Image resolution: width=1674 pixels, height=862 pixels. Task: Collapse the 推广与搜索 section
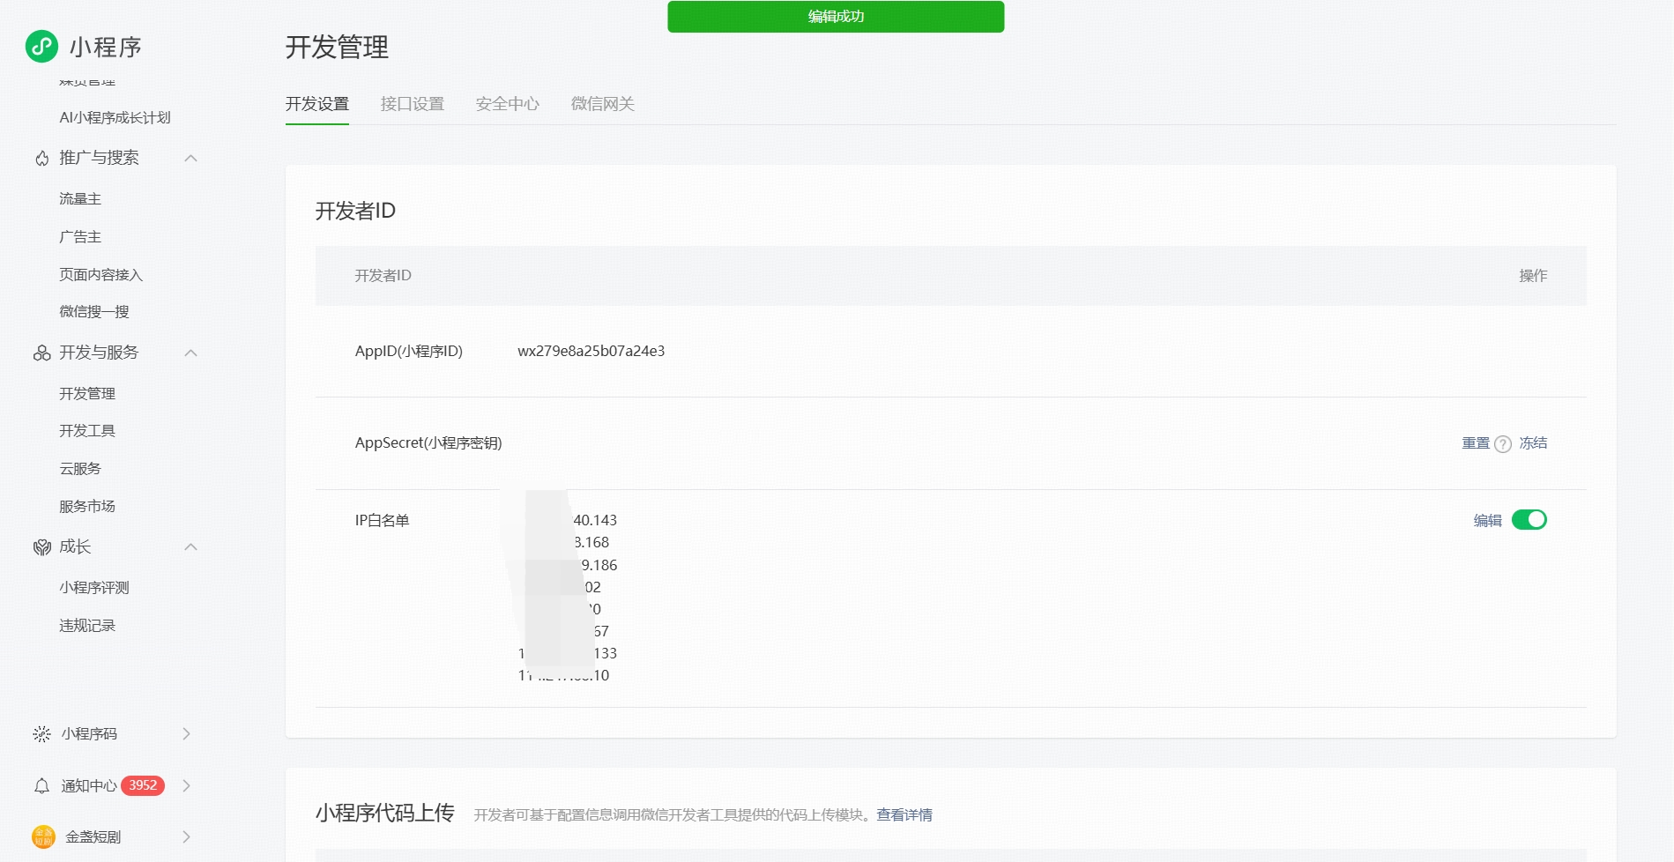coord(190,159)
